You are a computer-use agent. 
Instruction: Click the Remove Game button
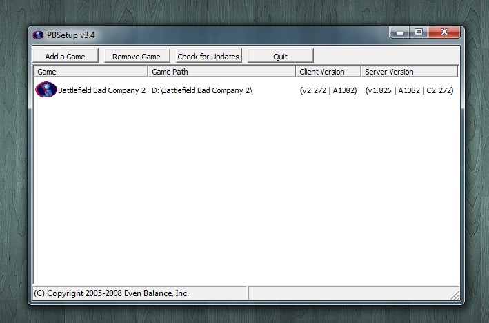pos(137,56)
